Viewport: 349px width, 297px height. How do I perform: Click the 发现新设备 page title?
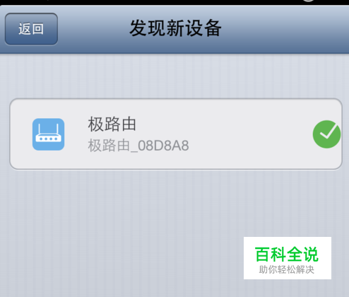(x=175, y=28)
